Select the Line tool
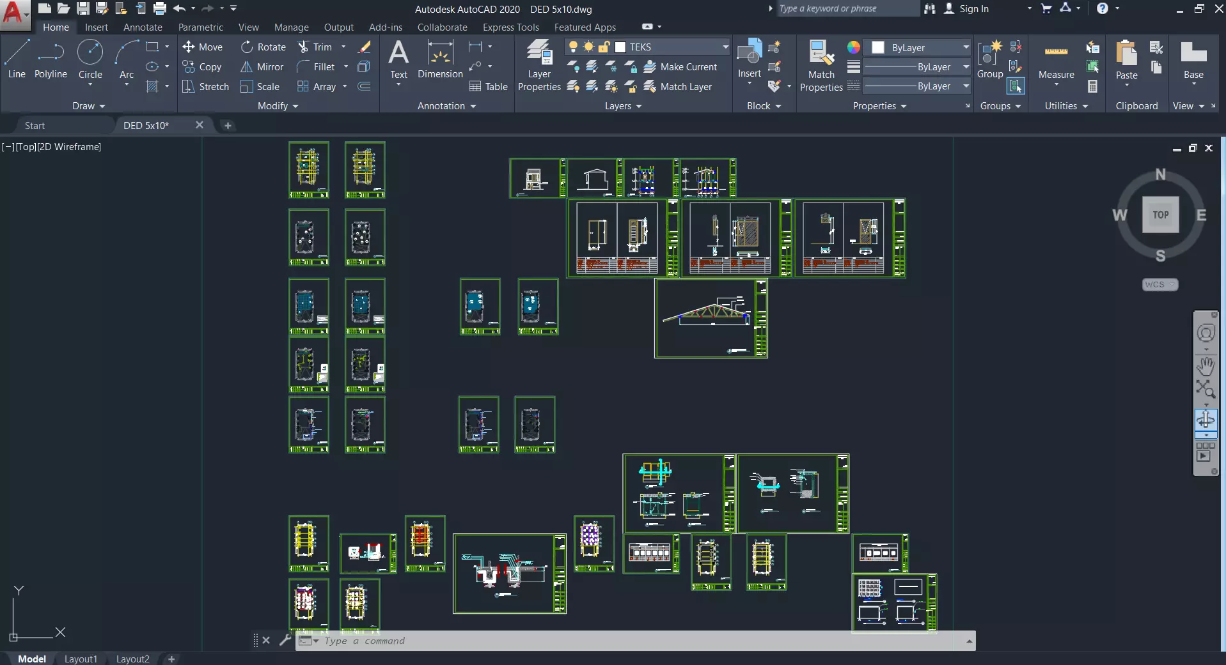This screenshot has width=1226, height=665. (x=17, y=59)
